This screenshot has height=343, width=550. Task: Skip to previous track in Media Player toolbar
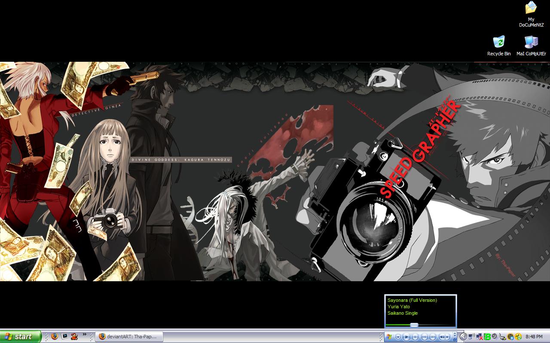click(425, 337)
